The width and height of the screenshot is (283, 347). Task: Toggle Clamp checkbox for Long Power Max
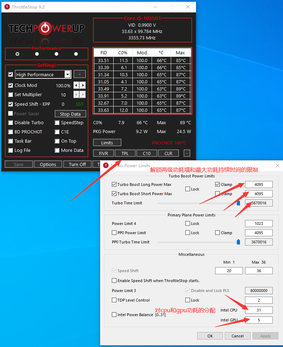pos(217,184)
